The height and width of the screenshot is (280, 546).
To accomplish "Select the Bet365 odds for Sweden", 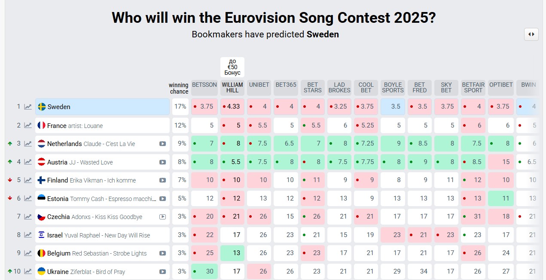I will (x=286, y=107).
